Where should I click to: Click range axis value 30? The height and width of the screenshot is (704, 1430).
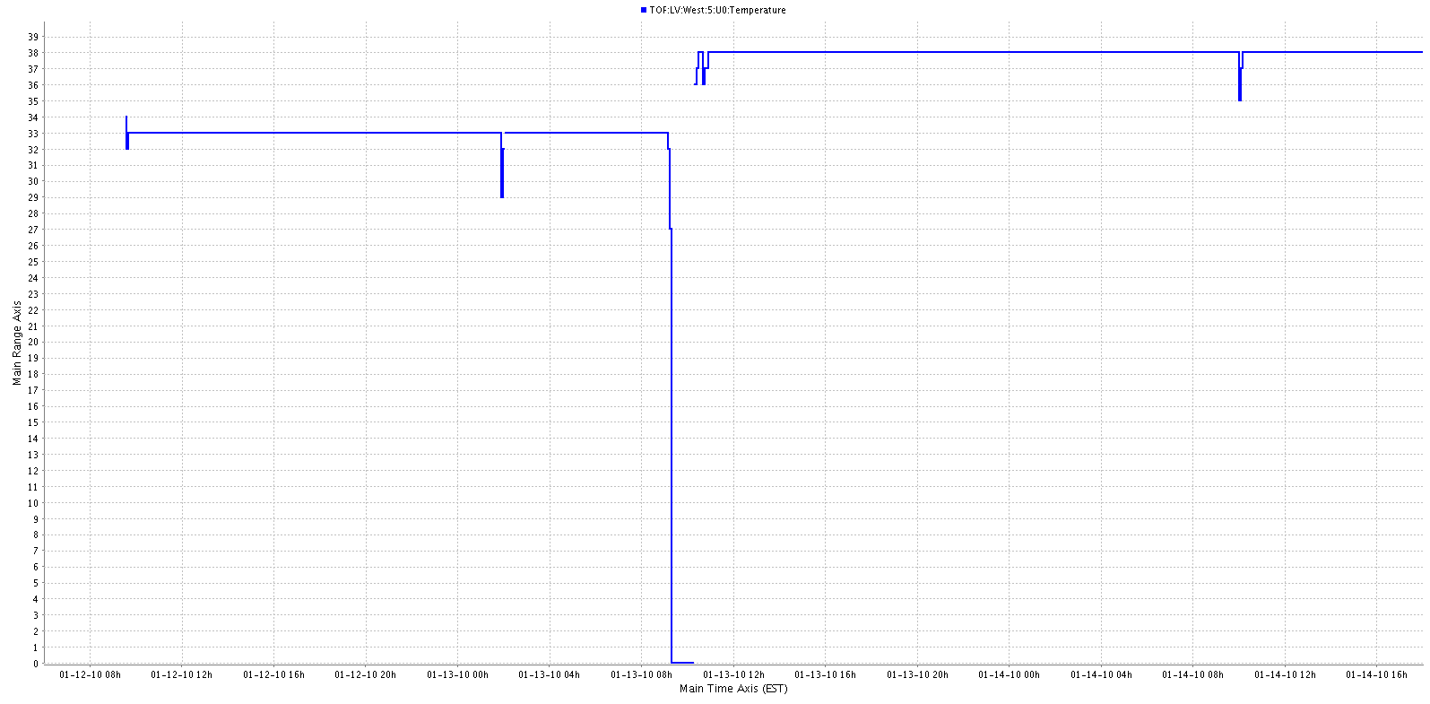pos(33,181)
